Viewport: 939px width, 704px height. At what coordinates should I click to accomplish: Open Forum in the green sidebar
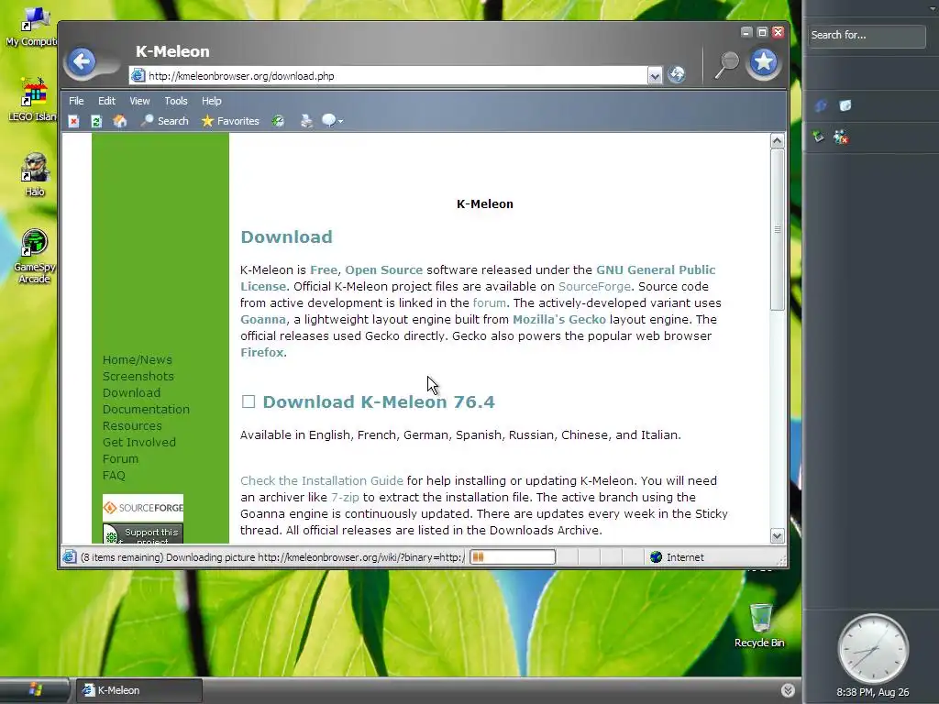tap(120, 458)
